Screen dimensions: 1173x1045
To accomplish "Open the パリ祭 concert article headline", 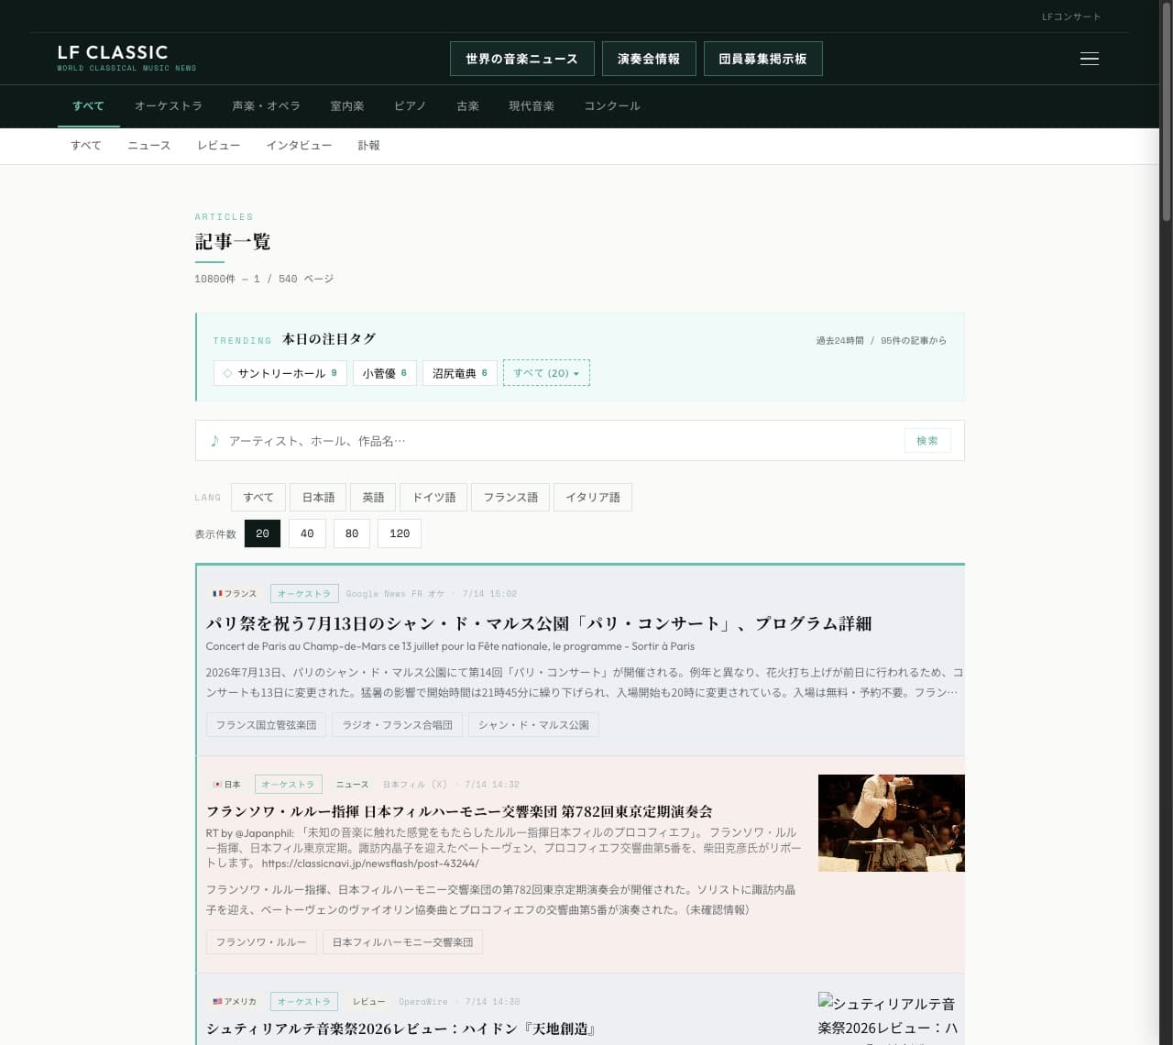I will 539,623.
